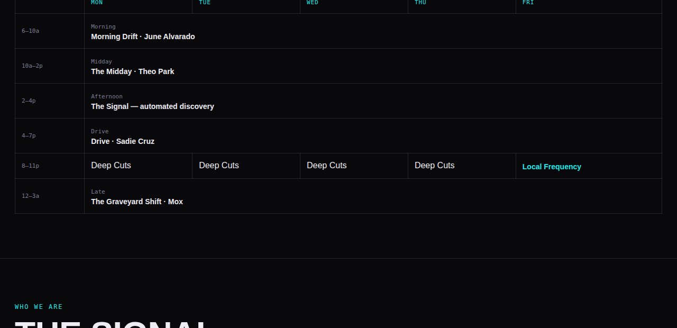The width and height of the screenshot is (677, 328).
Task: Click Tuesday's Deep Cuts cell
Action: [246, 166]
